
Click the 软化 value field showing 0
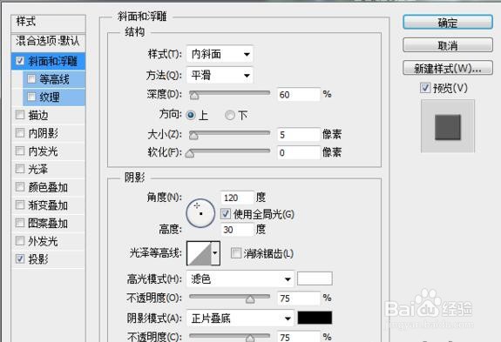click(x=299, y=152)
